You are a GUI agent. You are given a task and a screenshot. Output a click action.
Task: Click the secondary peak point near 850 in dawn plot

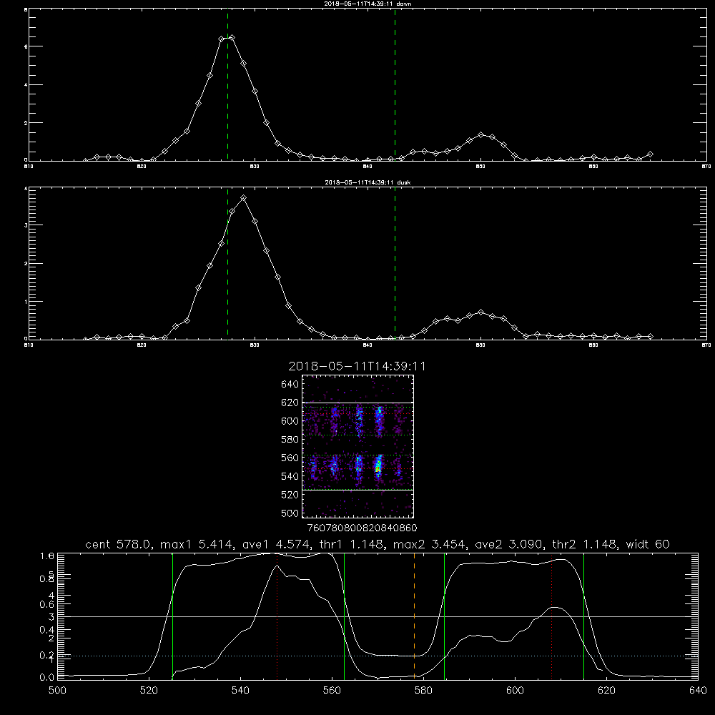pyautogui.click(x=480, y=135)
